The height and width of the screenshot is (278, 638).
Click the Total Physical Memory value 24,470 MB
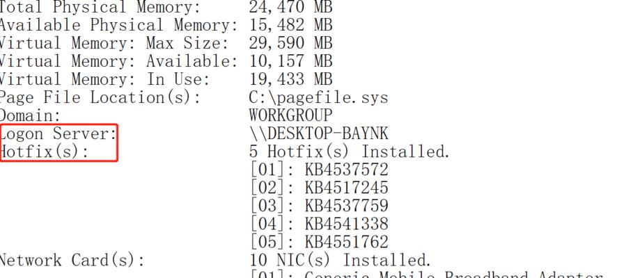[290, 7]
